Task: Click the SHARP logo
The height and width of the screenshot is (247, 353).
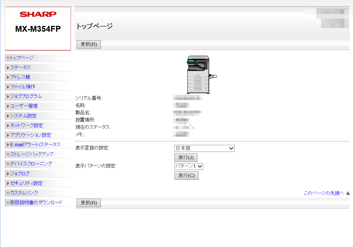Action: click(x=38, y=14)
